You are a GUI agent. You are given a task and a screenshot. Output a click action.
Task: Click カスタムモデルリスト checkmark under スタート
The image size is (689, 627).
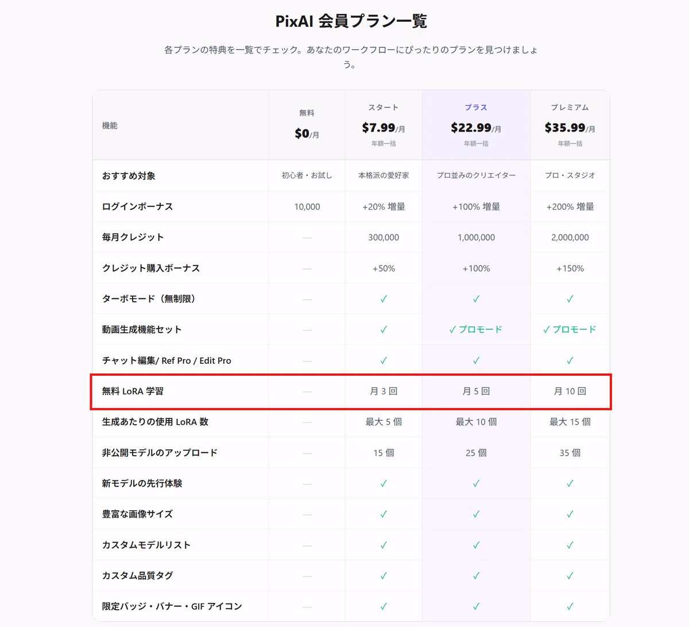pyautogui.click(x=384, y=545)
